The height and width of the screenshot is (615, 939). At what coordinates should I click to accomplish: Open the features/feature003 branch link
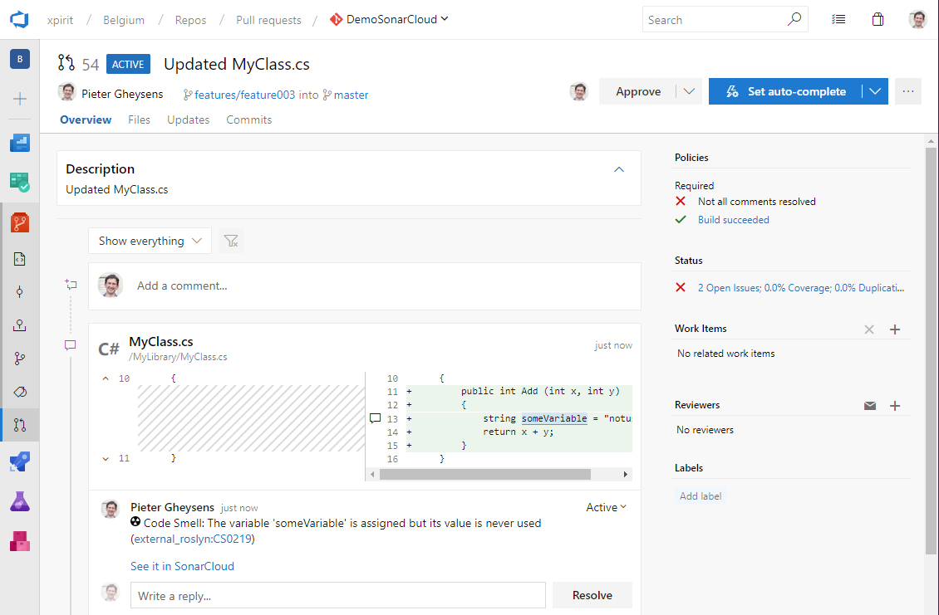(x=244, y=95)
